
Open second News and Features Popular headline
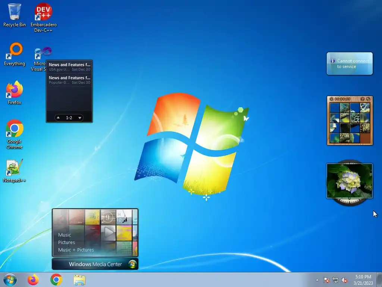[69, 80]
